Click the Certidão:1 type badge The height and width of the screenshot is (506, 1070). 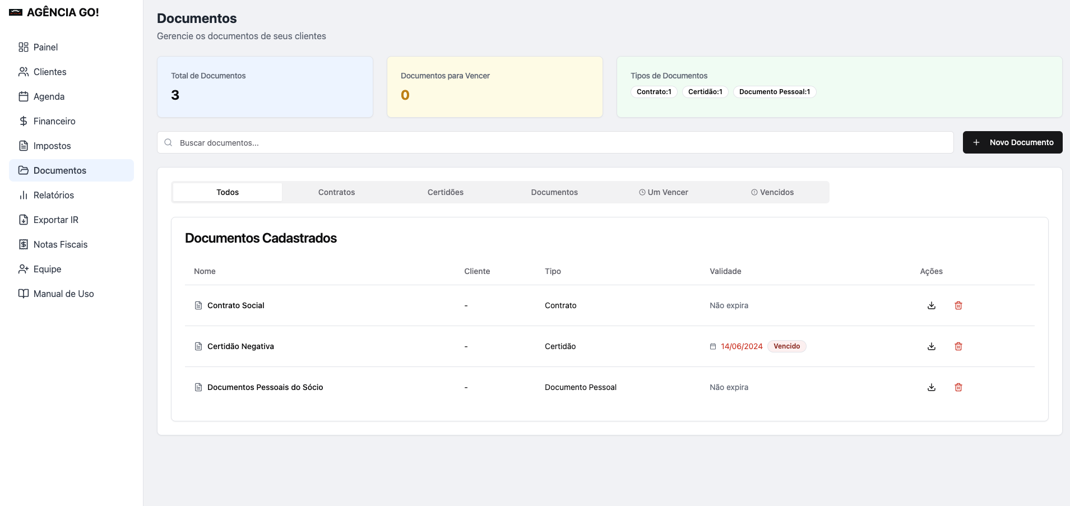[705, 92]
